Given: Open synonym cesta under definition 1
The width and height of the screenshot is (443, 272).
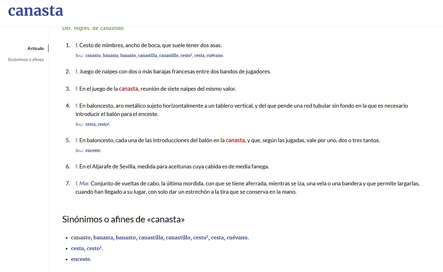Looking at the screenshot, I should pyautogui.click(x=199, y=55).
